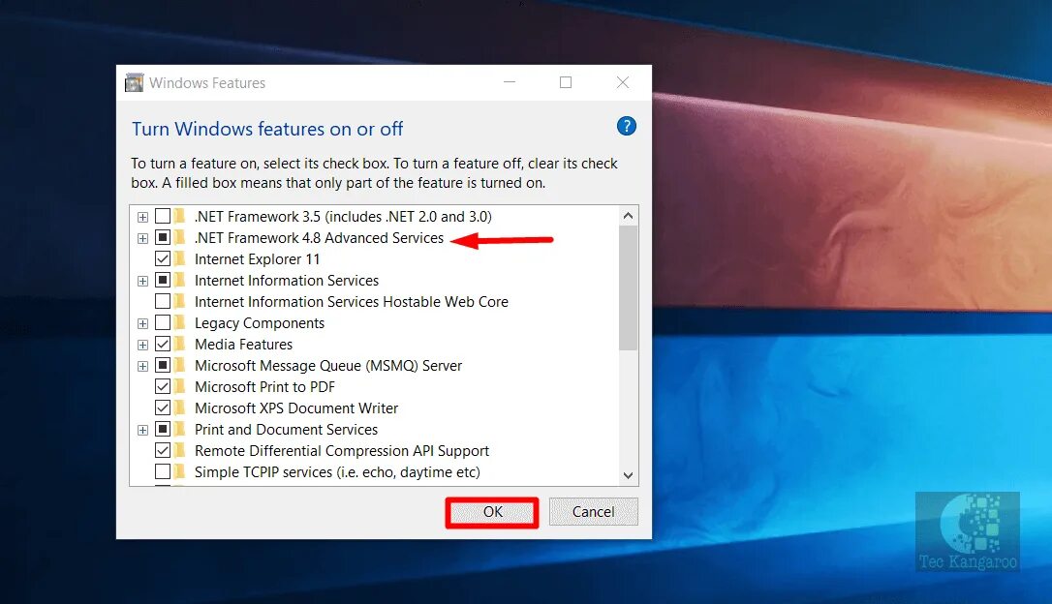Click the "Turn Windows features on or off" heading
Image resolution: width=1052 pixels, height=604 pixels.
click(x=267, y=129)
